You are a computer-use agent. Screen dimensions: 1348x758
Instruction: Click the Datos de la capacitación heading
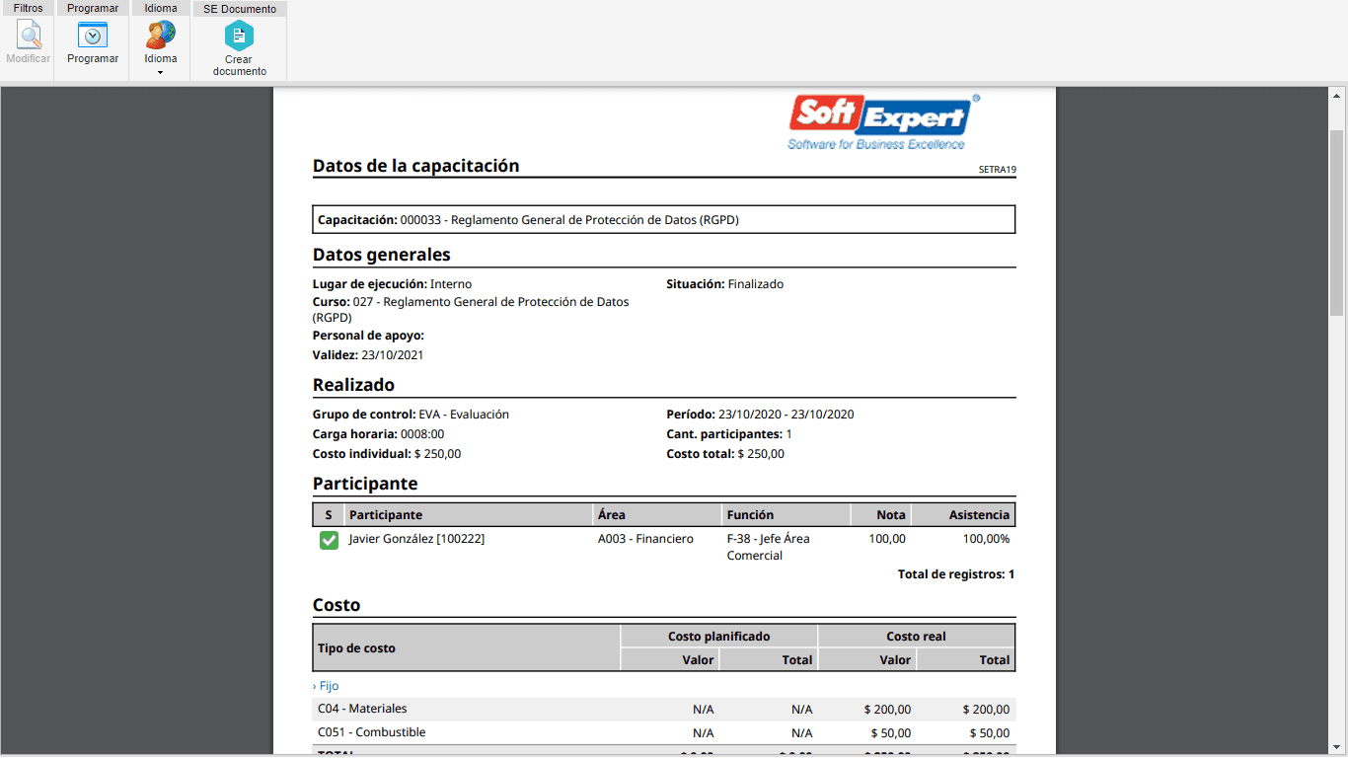point(415,166)
